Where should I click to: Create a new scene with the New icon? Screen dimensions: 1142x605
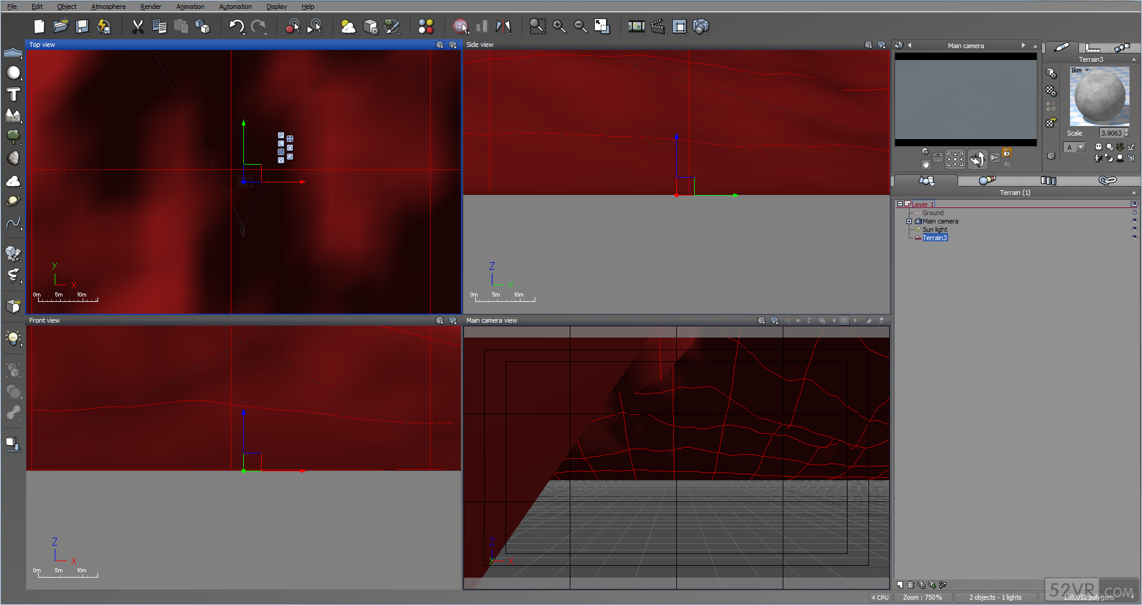click(x=39, y=27)
